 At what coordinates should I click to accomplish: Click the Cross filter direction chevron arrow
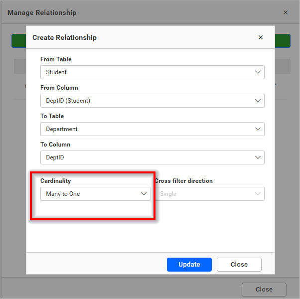[x=258, y=194]
